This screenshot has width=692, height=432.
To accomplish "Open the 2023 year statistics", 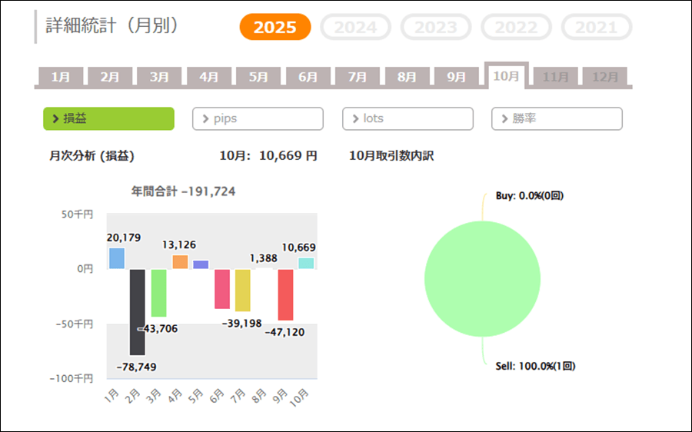I will pyautogui.click(x=435, y=28).
